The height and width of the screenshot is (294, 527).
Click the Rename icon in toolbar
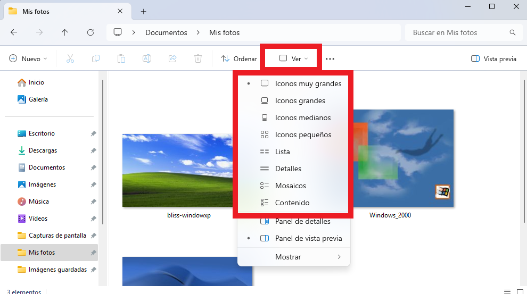click(147, 58)
